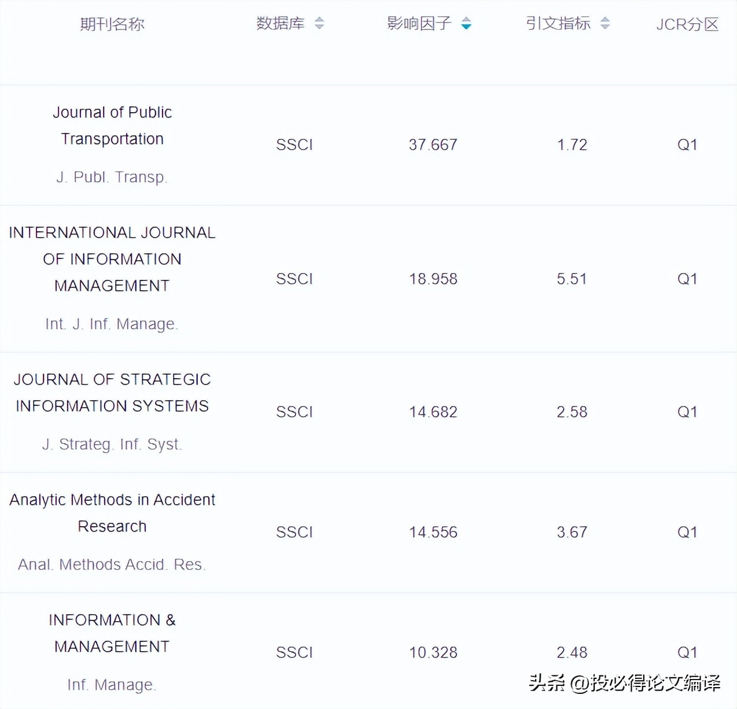The height and width of the screenshot is (709, 737).
Task: Click the highlighted descending arrow on 影响因子
Action: [466, 27]
